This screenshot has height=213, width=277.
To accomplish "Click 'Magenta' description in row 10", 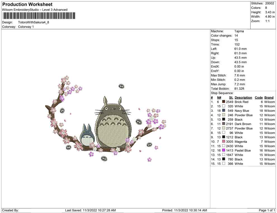I will [241, 142].
